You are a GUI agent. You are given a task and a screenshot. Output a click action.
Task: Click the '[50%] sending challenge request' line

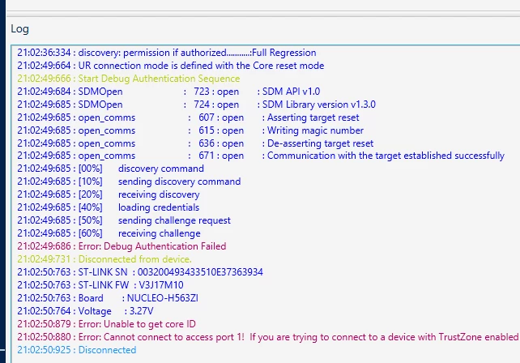(x=124, y=220)
